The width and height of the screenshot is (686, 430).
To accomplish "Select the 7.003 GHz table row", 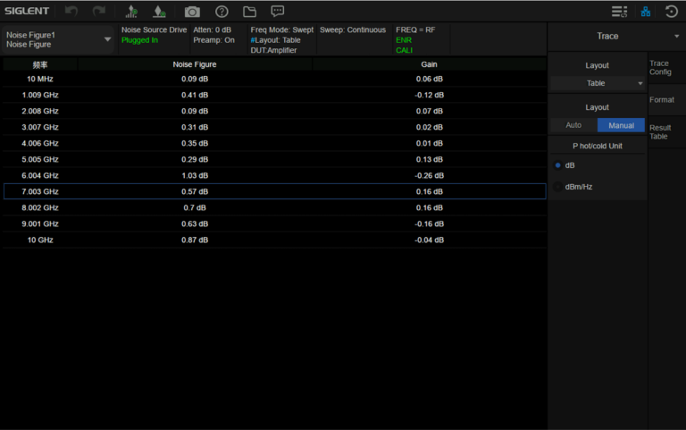I will (274, 191).
